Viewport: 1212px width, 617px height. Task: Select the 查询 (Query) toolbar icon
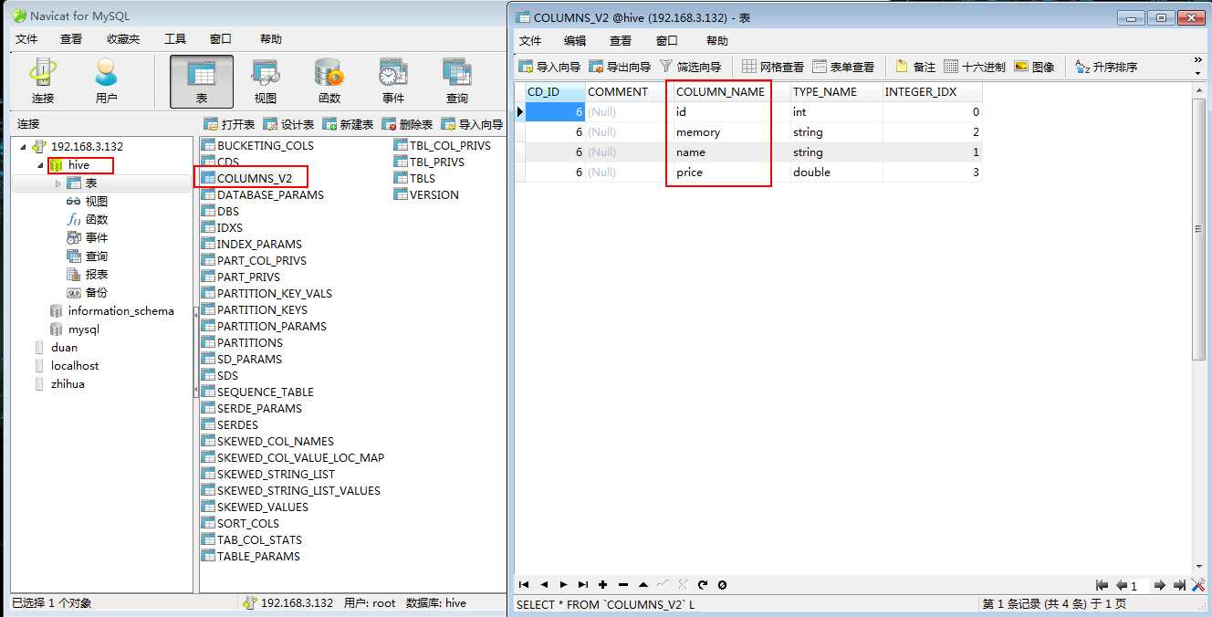coord(457,81)
